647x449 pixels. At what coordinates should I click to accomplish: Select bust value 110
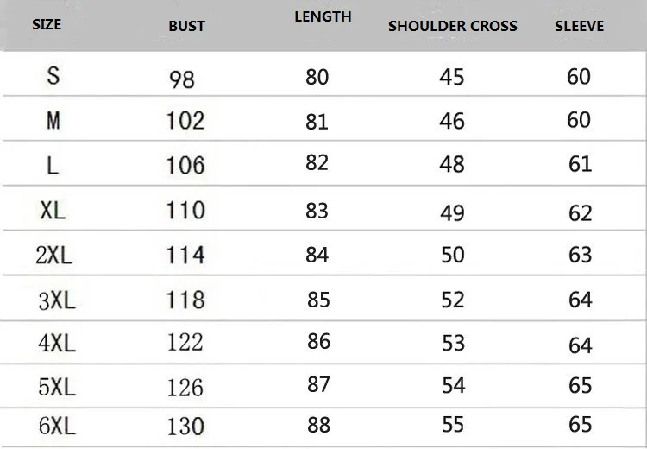pos(185,210)
